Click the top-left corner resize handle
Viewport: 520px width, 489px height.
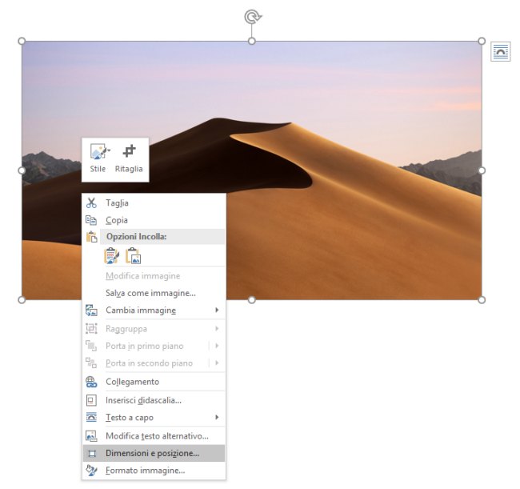coord(22,41)
